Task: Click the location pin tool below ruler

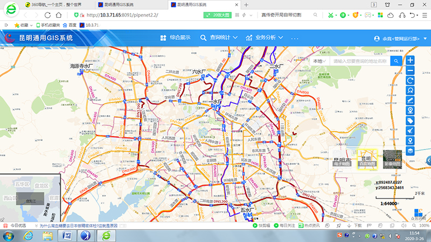Action: pyautogui.click(x=410, y=111)
